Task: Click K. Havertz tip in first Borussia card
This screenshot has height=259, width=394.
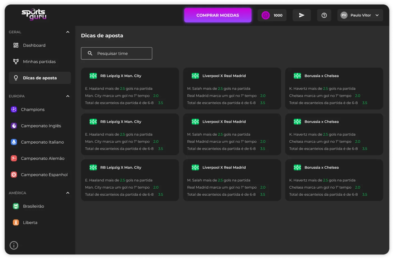Action: click(x=322, y=88)
